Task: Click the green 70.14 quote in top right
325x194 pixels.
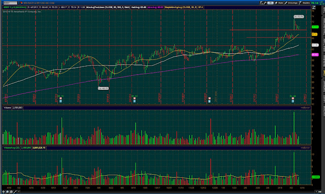Action: click(x=315, y=3)
